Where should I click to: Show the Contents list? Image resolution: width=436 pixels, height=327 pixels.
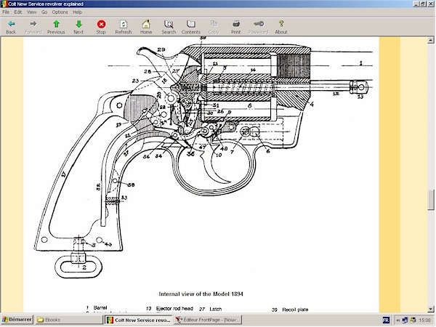(191, 27)
